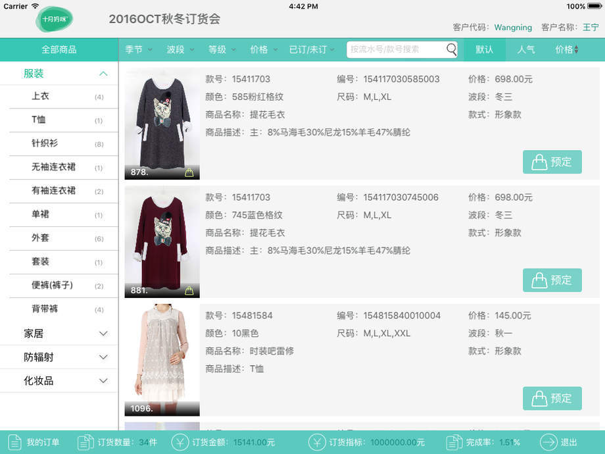Screen dimensions: 605x454
Task: Click the 完成率 document icon
Action: pyautogui.click(x=454, y=442)
